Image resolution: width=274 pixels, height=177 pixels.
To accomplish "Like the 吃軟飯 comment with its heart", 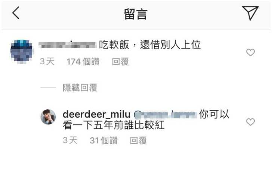I will point(250,52).
